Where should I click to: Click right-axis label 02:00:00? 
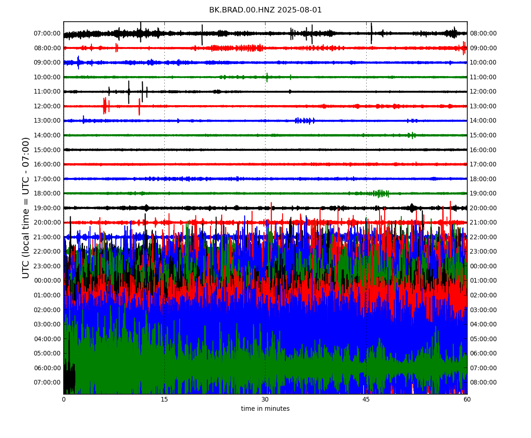pyautogui.click(x=483, y=295)
